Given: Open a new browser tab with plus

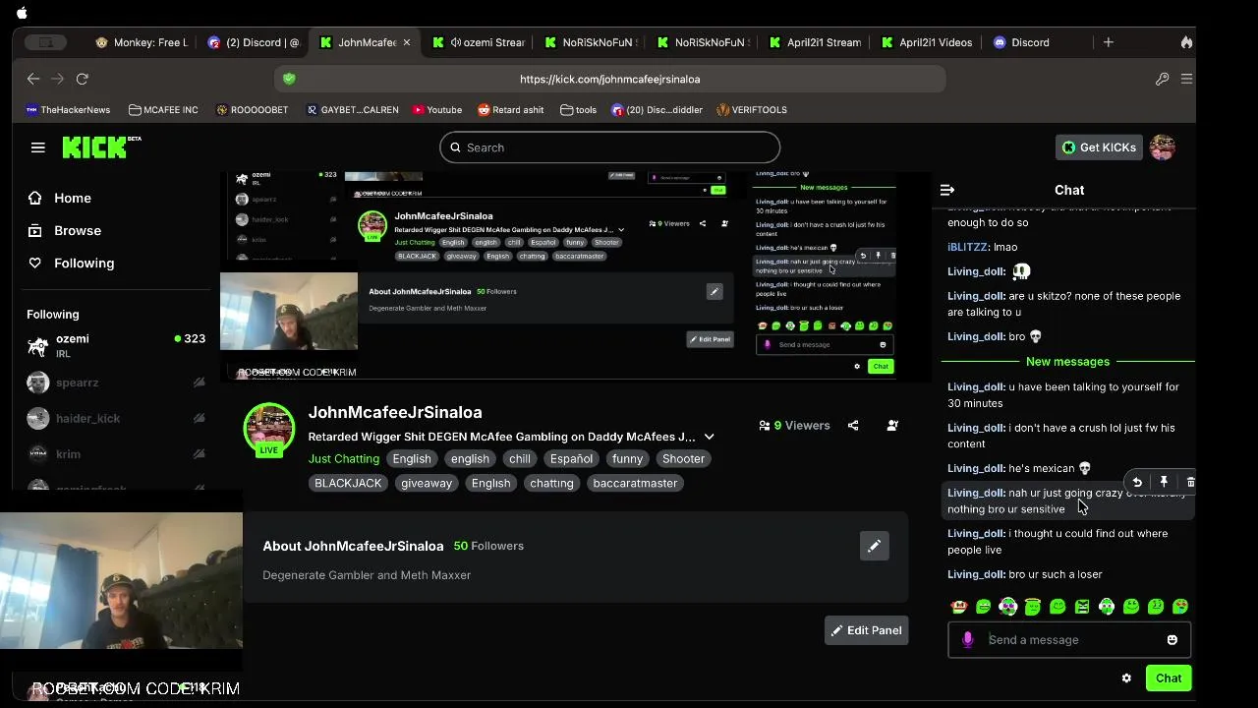Looking at the screenshot, I should click(1108, 42).
